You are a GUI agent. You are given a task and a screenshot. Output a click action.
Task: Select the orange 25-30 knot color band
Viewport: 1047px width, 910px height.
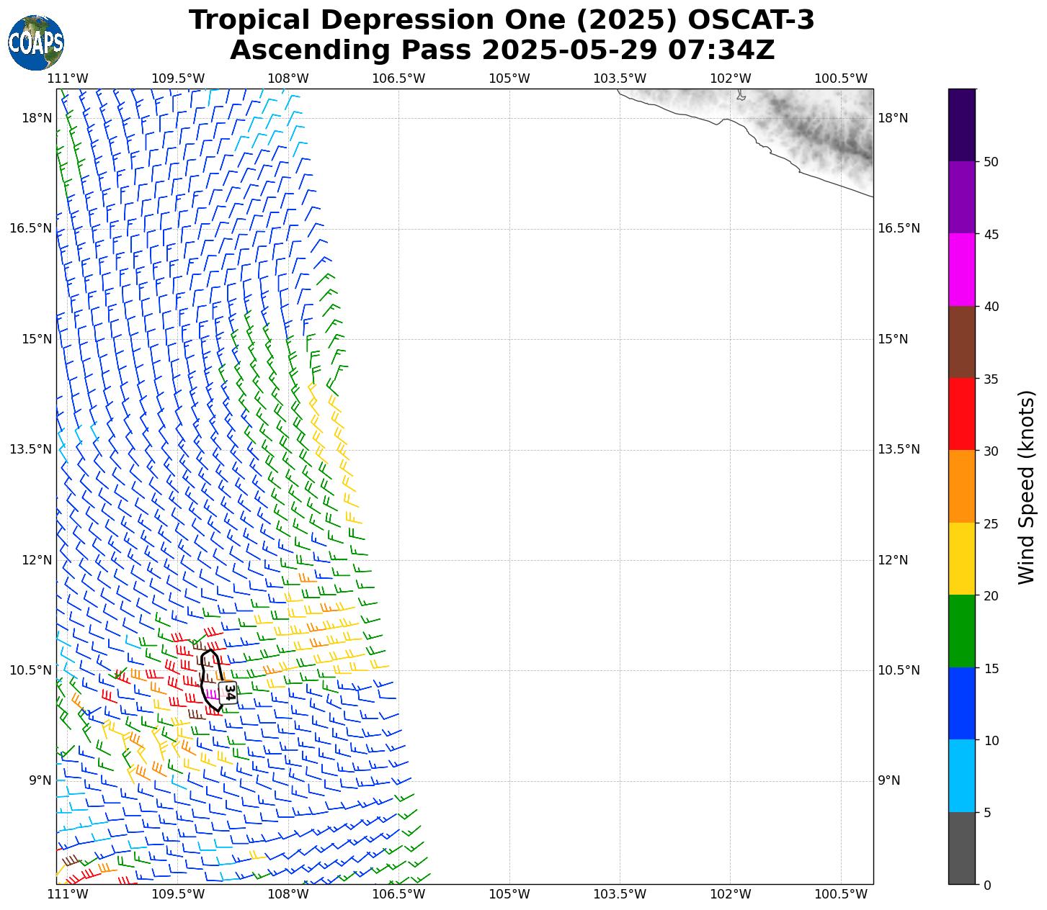coord(961,486)
